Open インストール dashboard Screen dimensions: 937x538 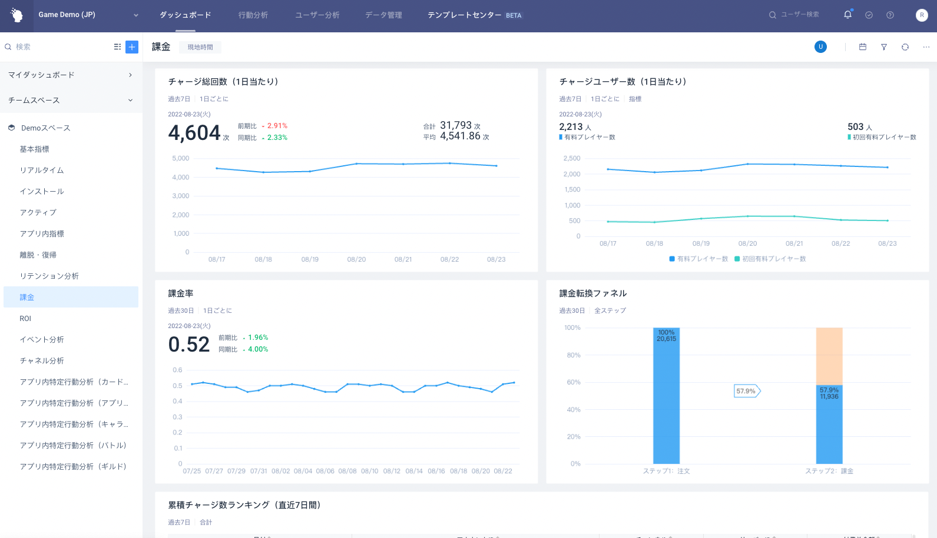(42, 192)
